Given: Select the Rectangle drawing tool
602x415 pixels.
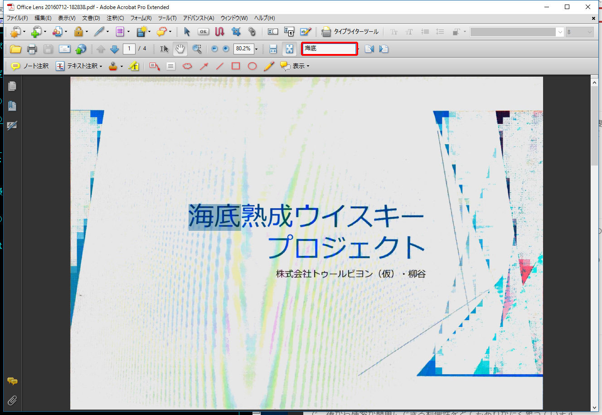Looking at the screenshot, I should click(236, 66).
